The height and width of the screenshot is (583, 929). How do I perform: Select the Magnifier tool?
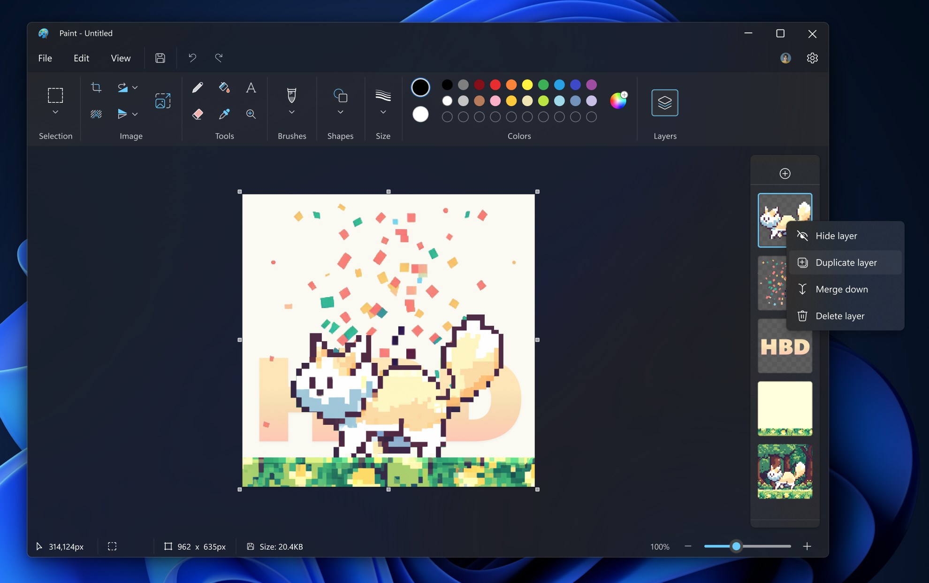[x=251, y=114]
